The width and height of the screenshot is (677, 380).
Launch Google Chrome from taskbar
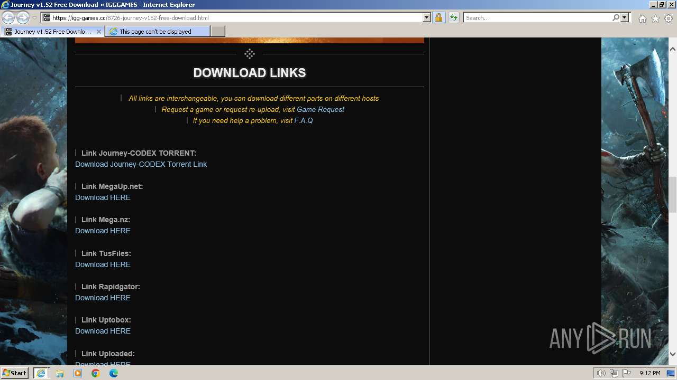(x=96, y=373)
